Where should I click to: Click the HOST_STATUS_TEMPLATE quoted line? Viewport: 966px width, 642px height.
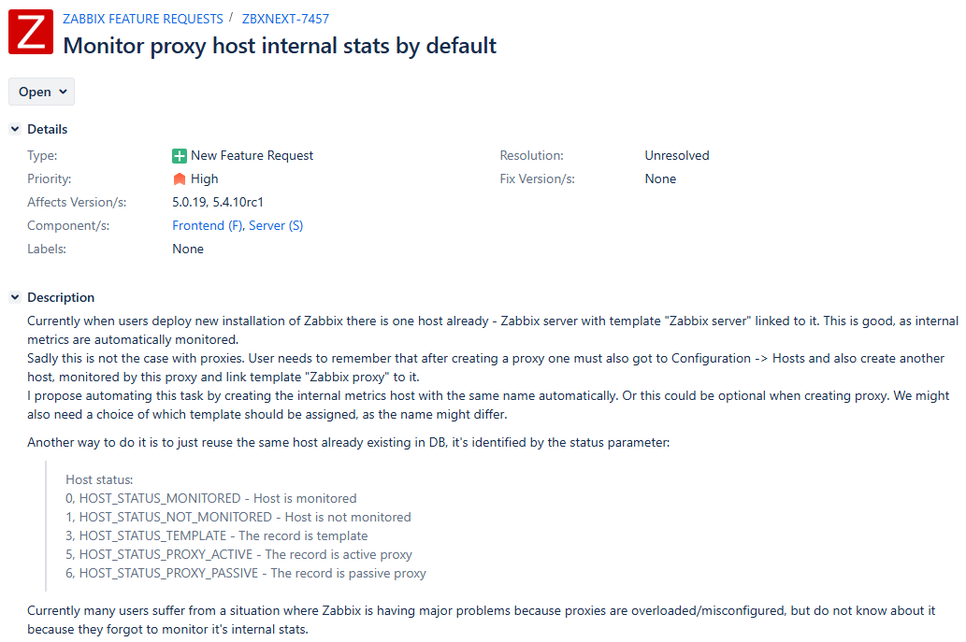click(216, 535)
